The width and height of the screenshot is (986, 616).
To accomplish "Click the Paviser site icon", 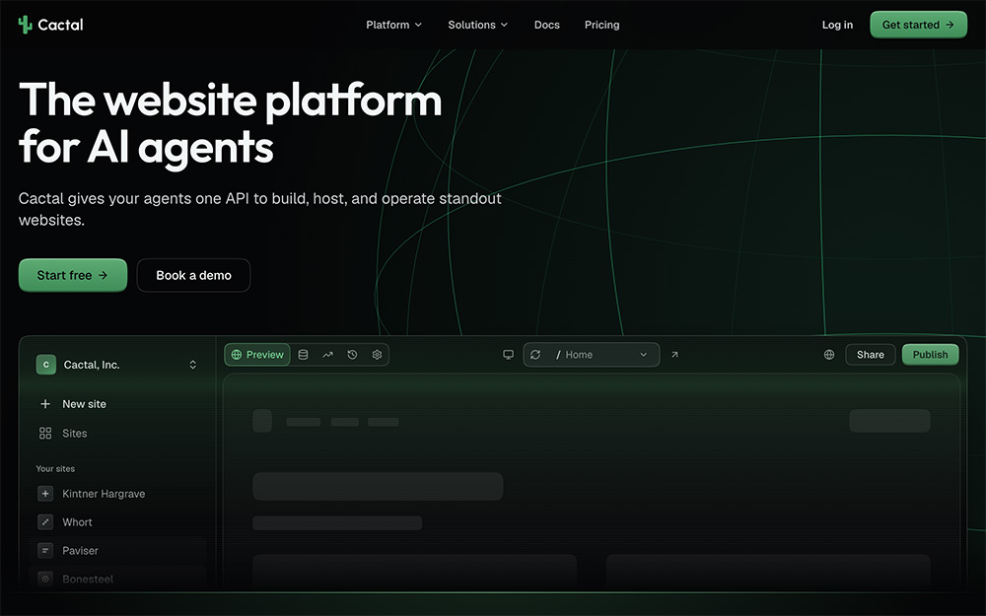I will pos(45,551).
